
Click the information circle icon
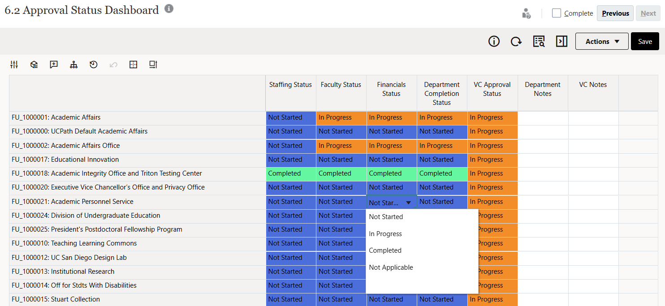coord(494,41)
